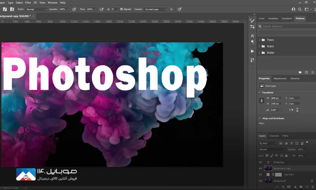Open the Flow dropdown arrow
The height and width of the screenshot is (190, 316).
[x=95, y=9]
